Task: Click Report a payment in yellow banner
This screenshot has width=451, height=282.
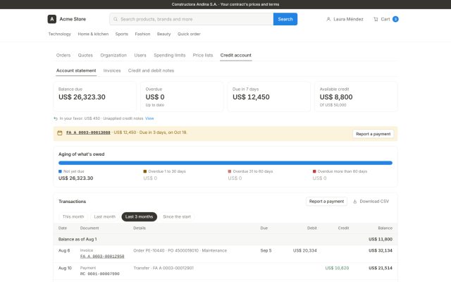Action: pos(373,134)
